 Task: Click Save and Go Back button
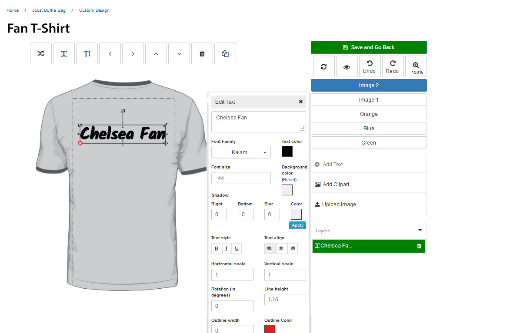point(369,47)
